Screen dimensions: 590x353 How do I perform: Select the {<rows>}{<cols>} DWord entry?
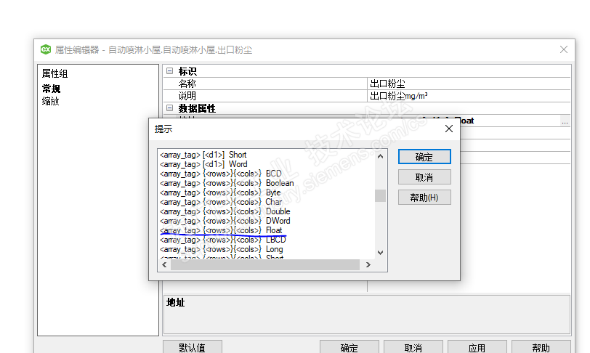pyautogui.click(x=225, y=221)
